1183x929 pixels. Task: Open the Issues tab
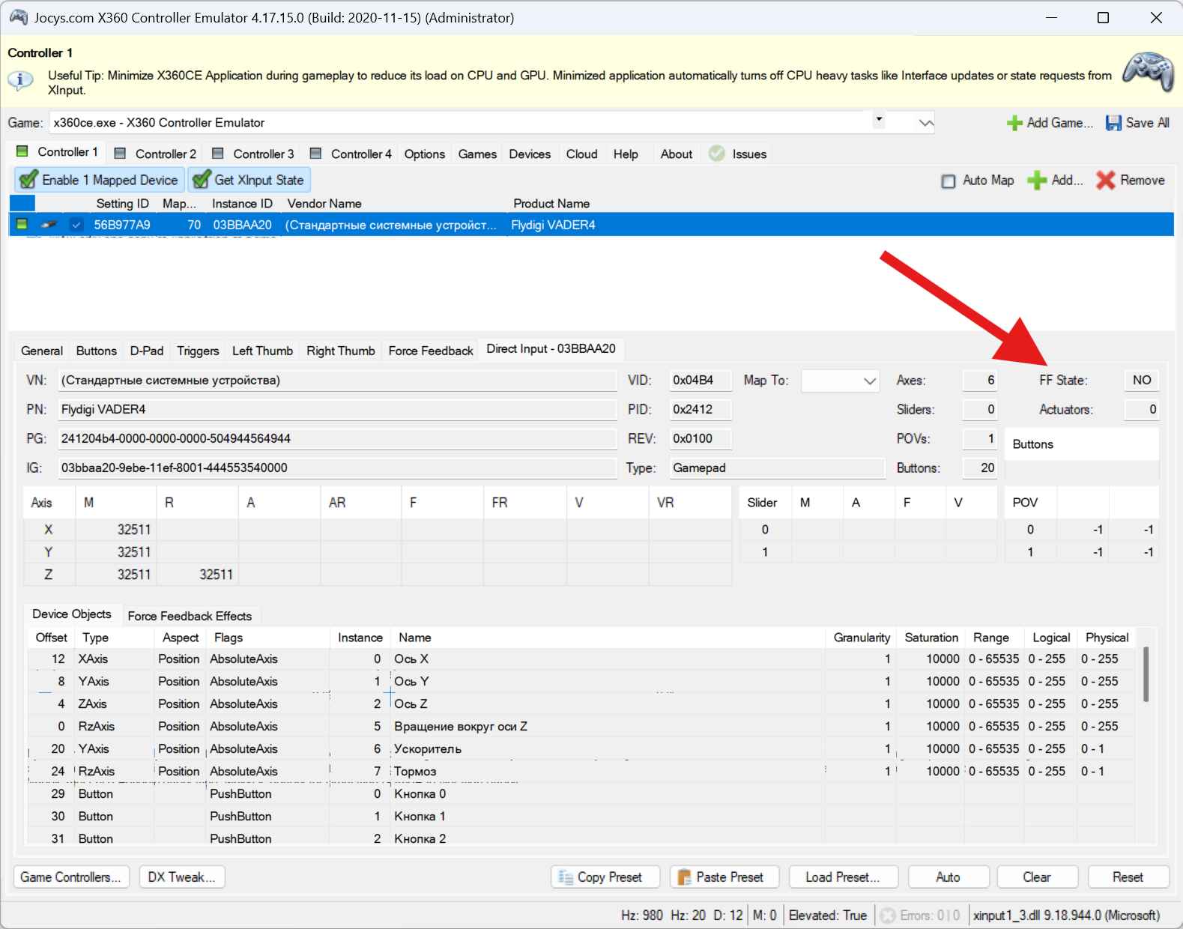coord(739,154)
